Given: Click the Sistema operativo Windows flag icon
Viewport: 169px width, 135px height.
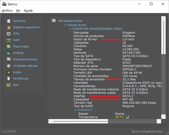Looking at the screenshot, I should [x=9, y=27].
